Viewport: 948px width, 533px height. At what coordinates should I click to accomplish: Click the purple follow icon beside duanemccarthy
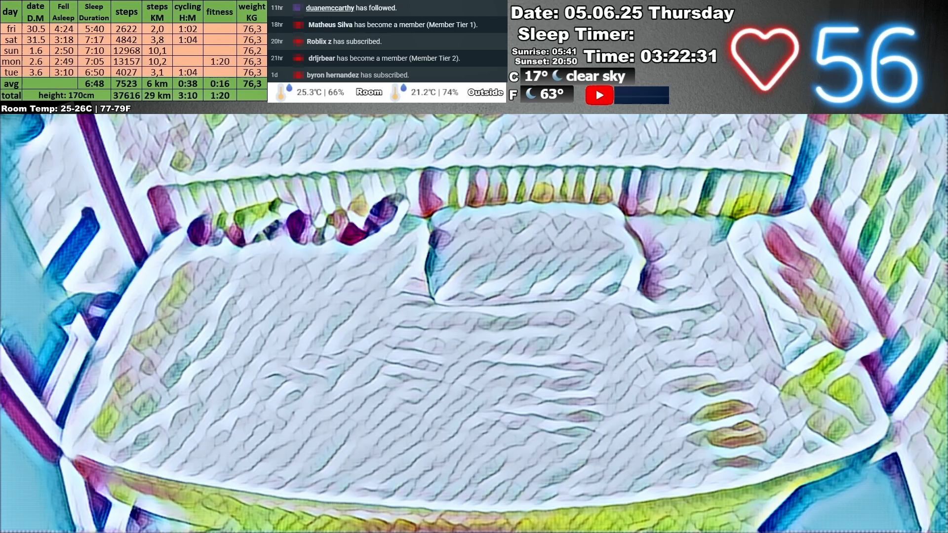(297, 8)
